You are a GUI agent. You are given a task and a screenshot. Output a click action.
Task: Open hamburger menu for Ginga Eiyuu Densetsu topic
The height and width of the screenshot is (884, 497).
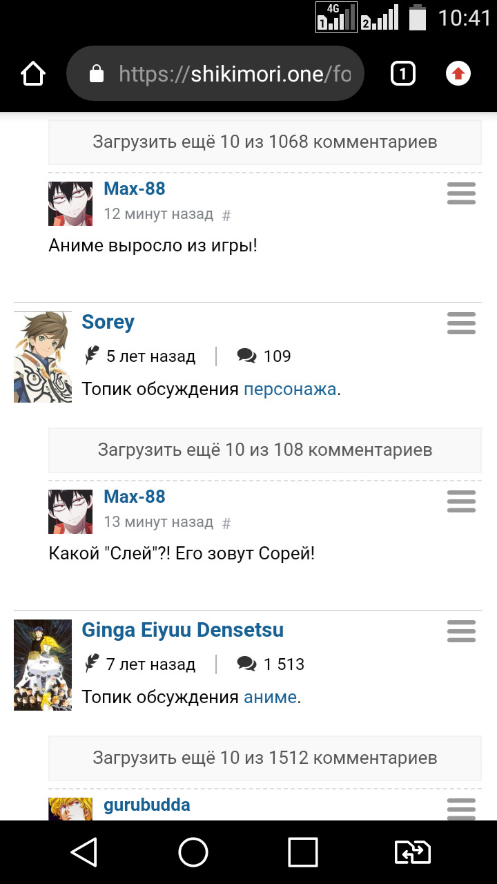pyautogui.click(x=461, y=631)
